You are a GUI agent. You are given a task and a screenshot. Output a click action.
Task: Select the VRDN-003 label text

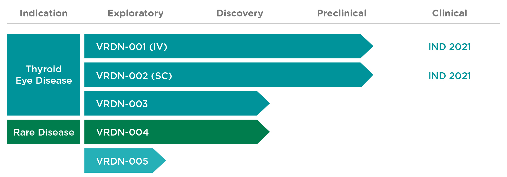pyautogui.click(x=122, y=104)
